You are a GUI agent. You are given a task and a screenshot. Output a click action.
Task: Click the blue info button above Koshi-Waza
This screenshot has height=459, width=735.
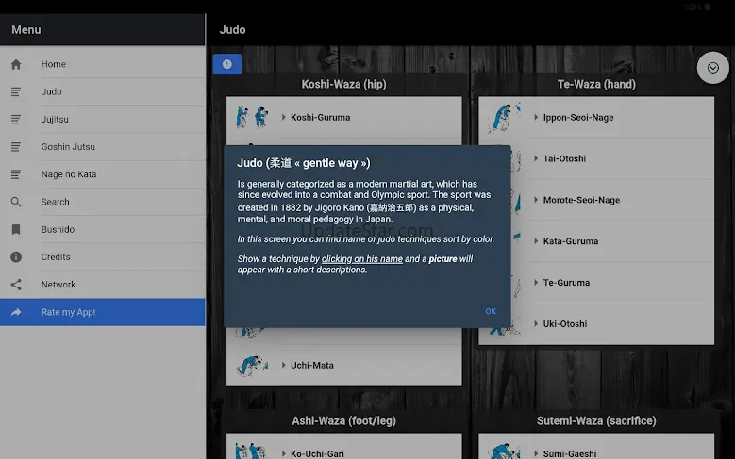[x=226, y=64]
